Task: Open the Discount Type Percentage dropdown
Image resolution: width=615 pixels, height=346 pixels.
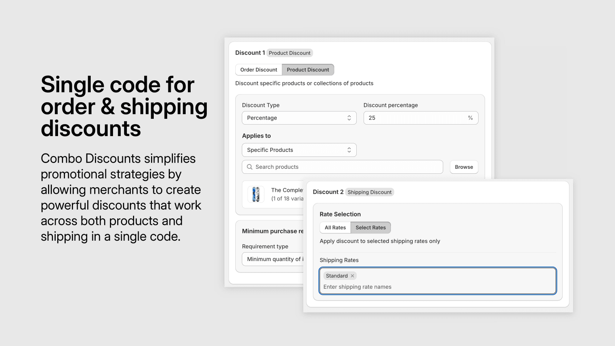Action: (x=299, y=118)
